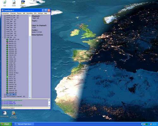Click the leftmost top desktop icon

(4, 3)
